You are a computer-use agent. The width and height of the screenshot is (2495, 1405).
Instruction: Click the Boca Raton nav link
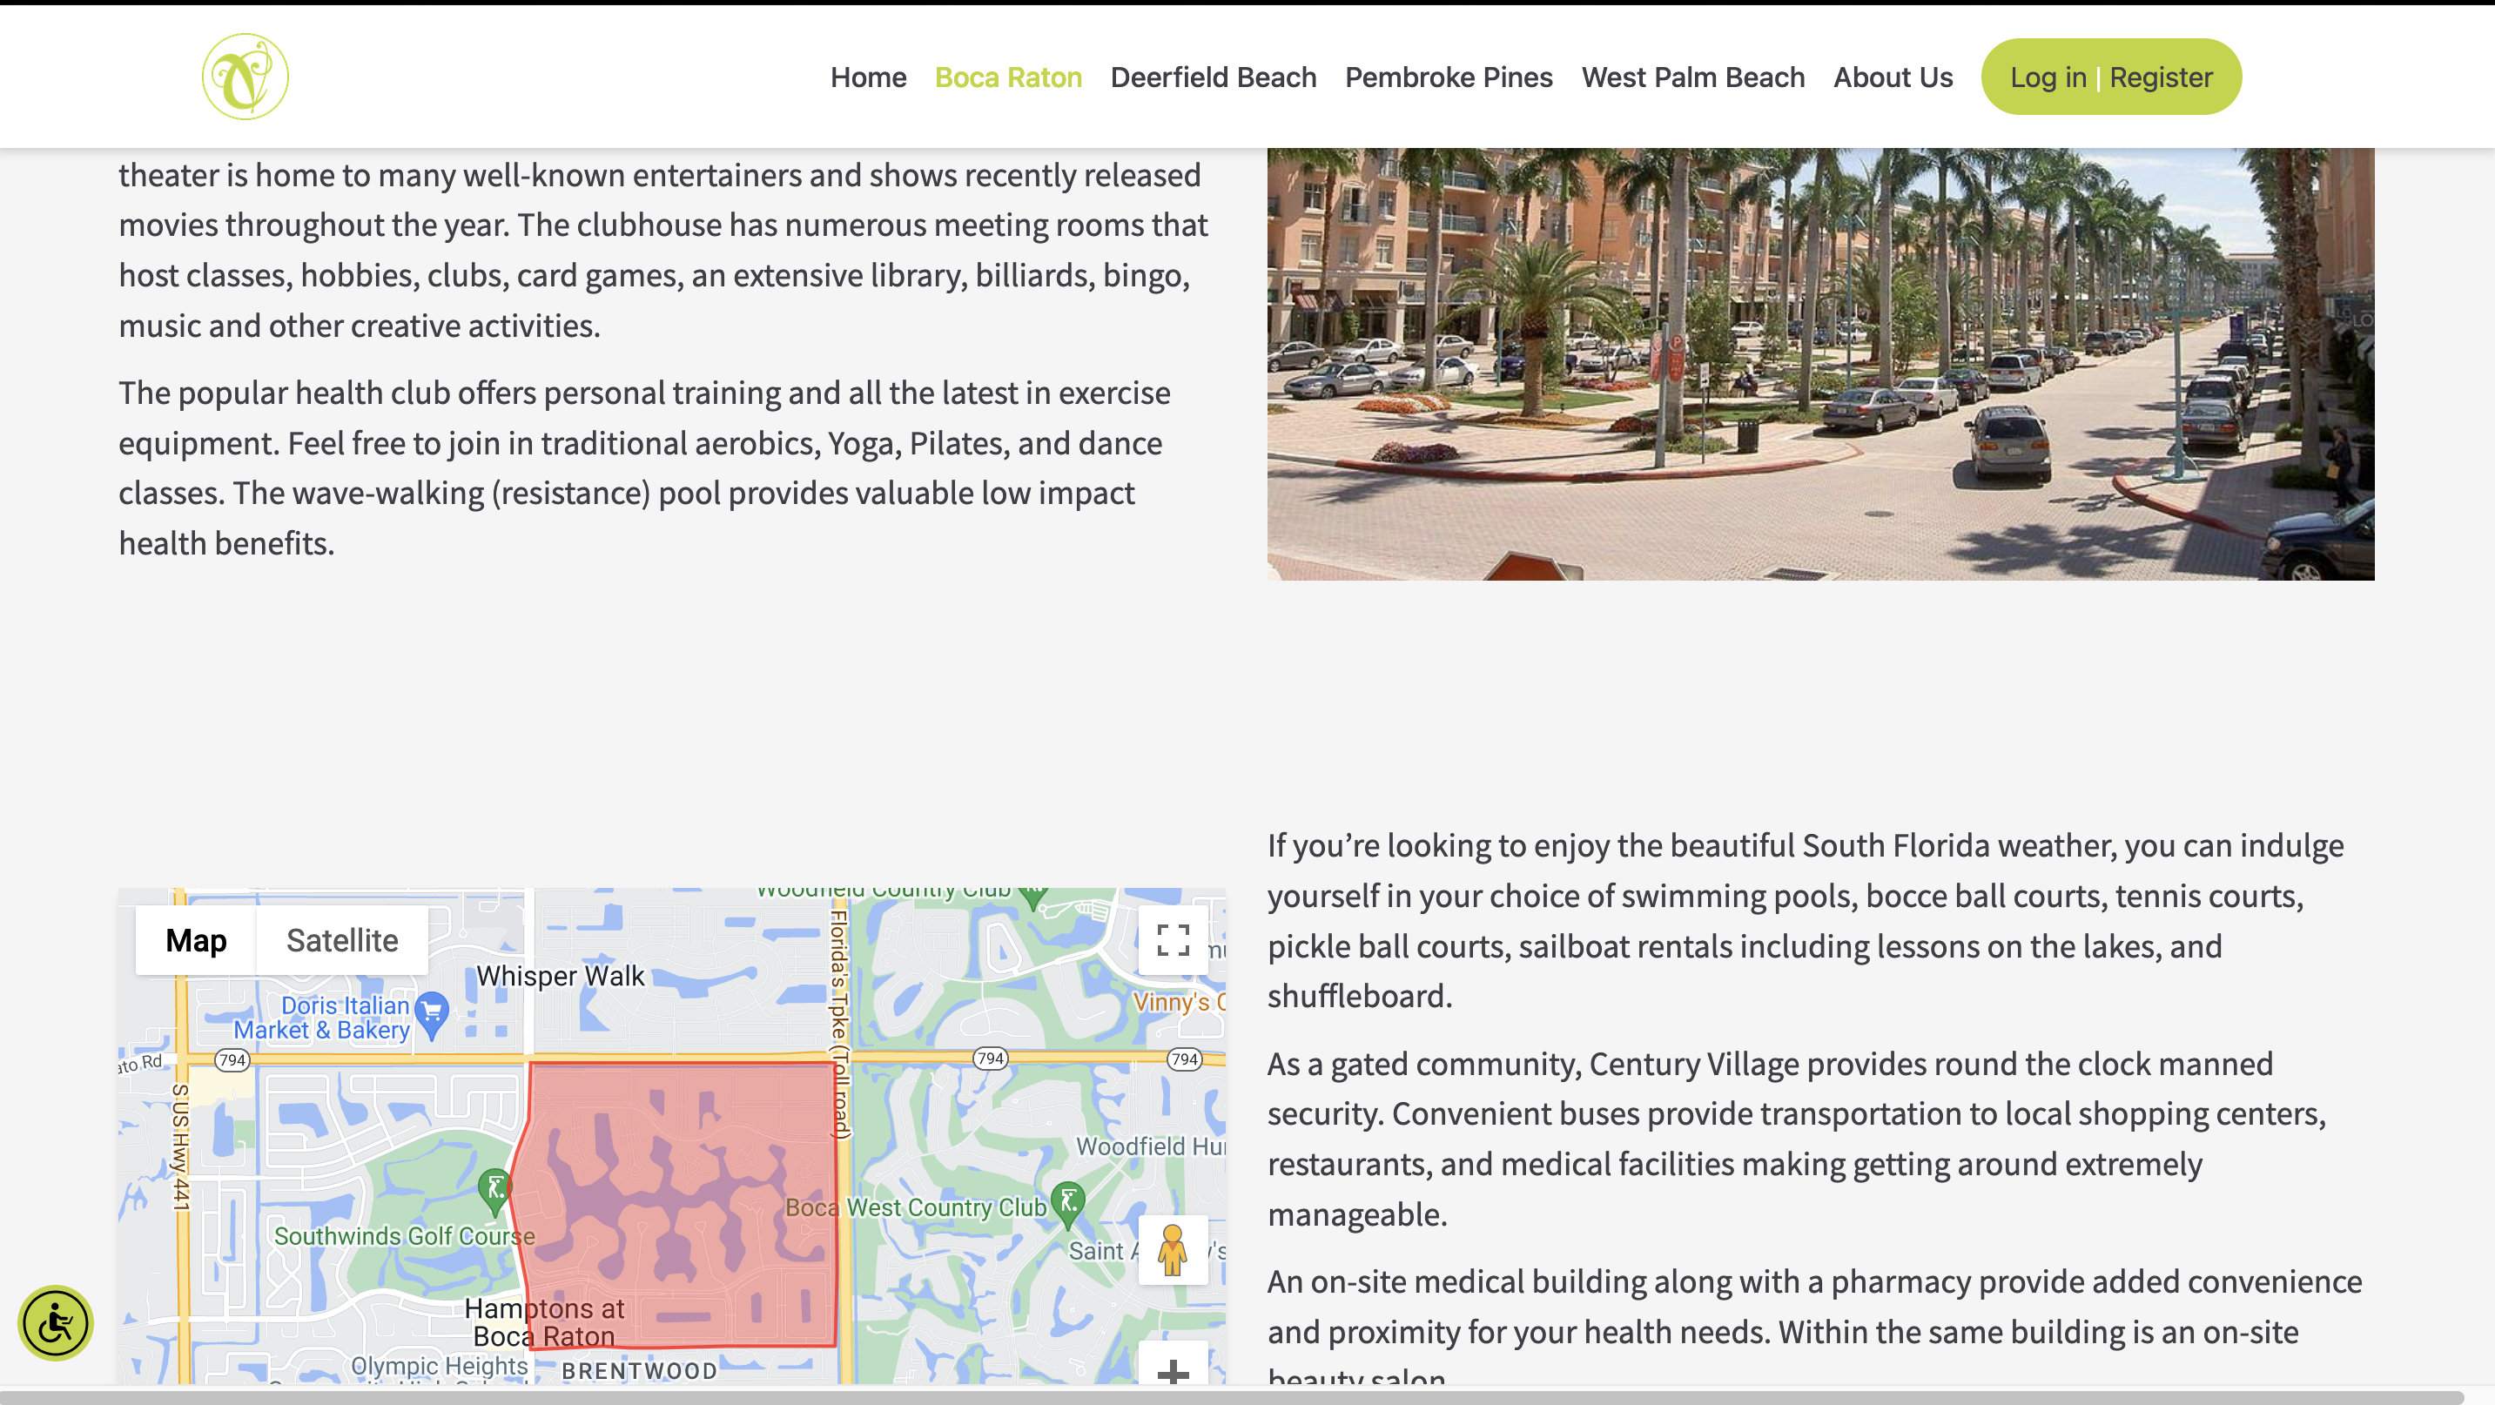[1007, 77]
